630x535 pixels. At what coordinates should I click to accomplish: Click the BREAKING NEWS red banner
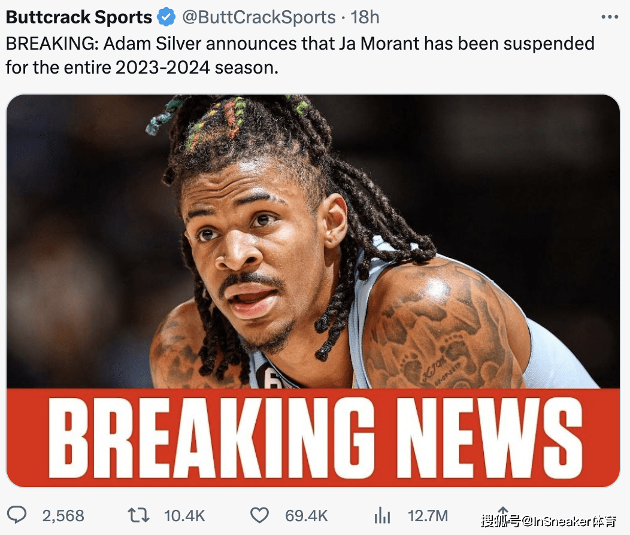pos(313,437)
